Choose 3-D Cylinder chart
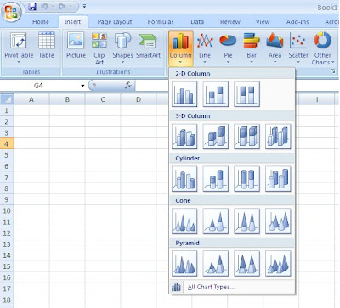The height and width of the screenshot is (308, 340). pyautogui.click(x=278, y=179)
